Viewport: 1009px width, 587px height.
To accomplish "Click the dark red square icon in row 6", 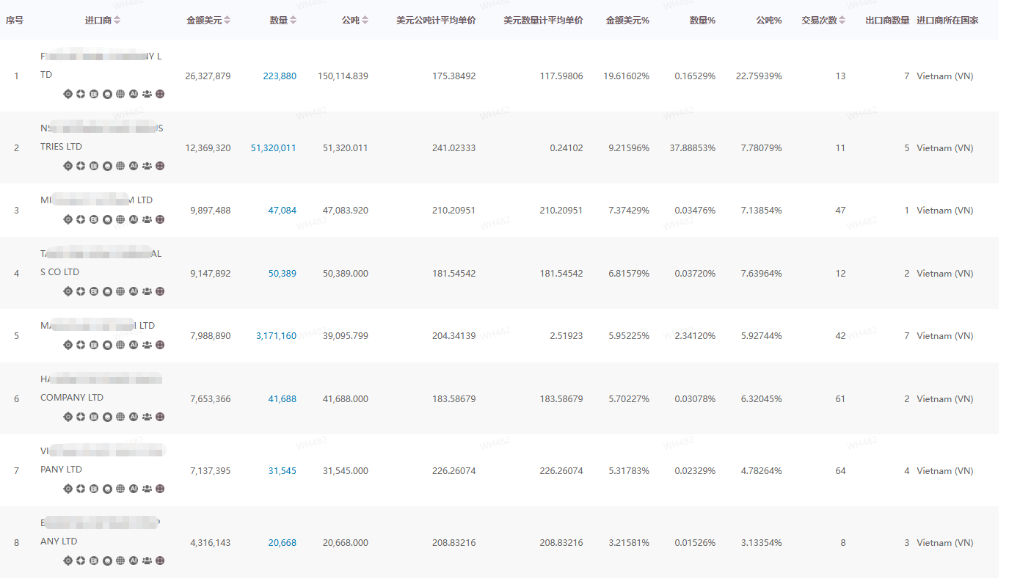I will tap(160, 417).
